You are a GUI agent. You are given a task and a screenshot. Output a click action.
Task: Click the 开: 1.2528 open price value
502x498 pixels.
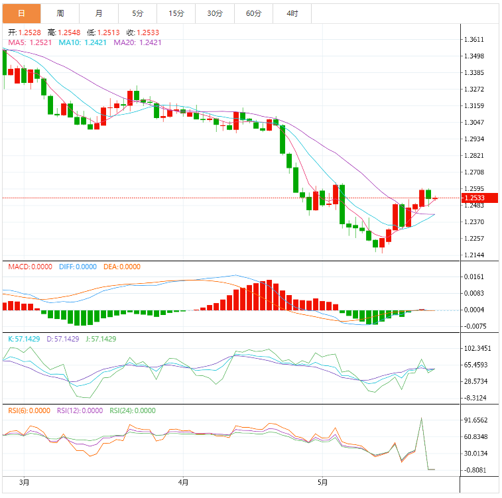(25, 32)
